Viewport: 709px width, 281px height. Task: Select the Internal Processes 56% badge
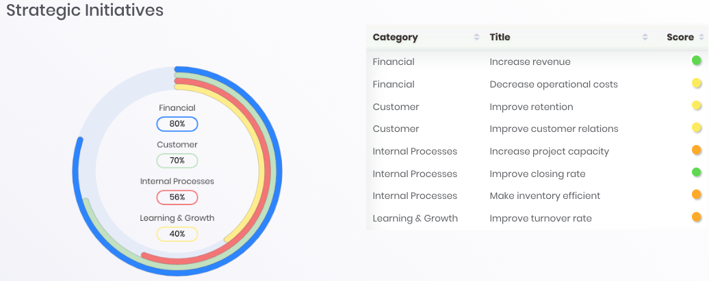177,198
